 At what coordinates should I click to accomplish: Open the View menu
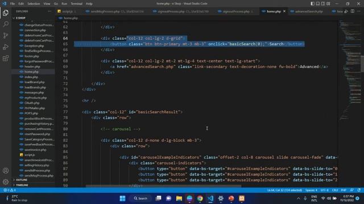pyautogui.click(x=47, y=4)
